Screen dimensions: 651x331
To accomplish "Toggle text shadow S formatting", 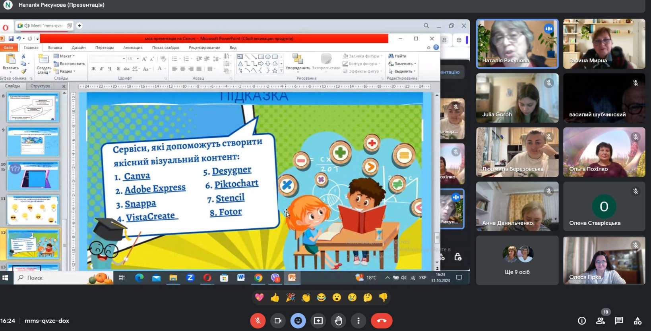I will tap(118, 69).
